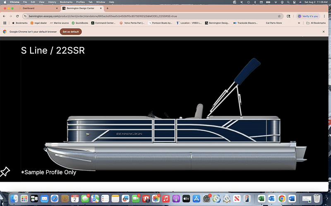
Task: Switch to the Dashboard tab
Action: tap(28, 8)
